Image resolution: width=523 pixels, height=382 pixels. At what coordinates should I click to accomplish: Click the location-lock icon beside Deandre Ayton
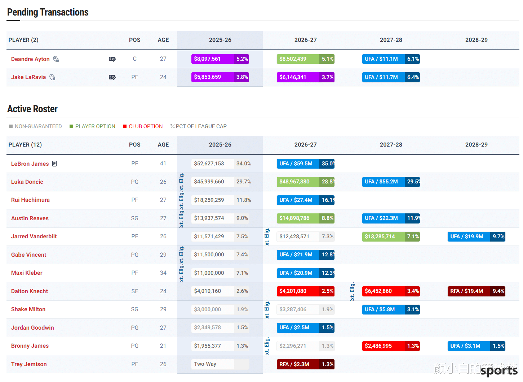coord(56,59)
